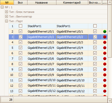Screen dimensions: 112x103
Task: Uncheck Вкл for GigabitEthernet1/0/6
Action: [x=20, y=59]
